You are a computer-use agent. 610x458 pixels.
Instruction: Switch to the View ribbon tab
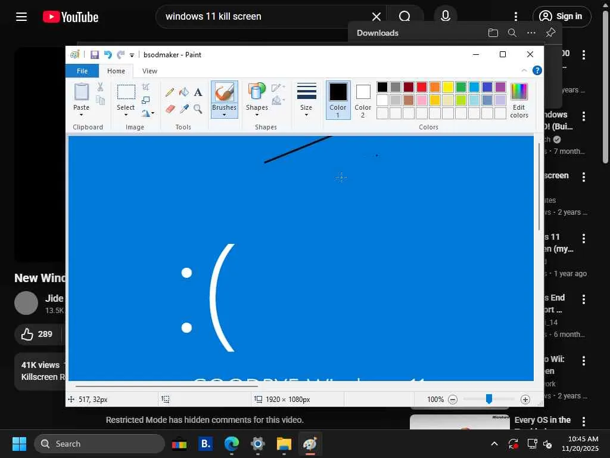click(x=150, y=71)
